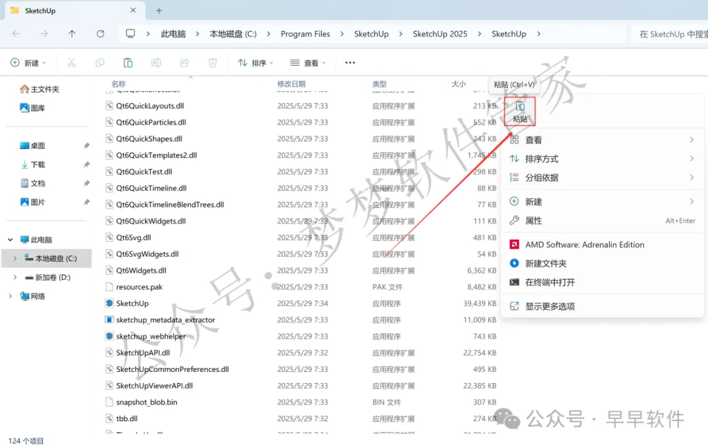The image size is (708, 448).
Task: Open 查看 submenu in context menu
Action: tap(602, 140)
